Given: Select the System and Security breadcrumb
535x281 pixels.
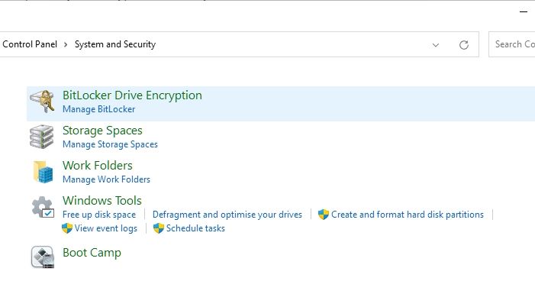Looking at the screenshot, I should [115, 44].
